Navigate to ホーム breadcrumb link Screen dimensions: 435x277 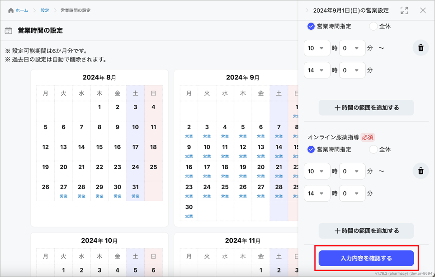(x=22, y=10)
